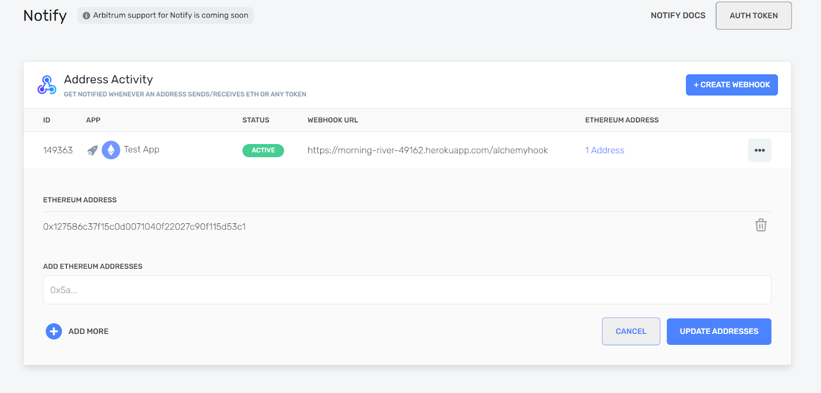Expand the 1 Address link

click(604, 150)
